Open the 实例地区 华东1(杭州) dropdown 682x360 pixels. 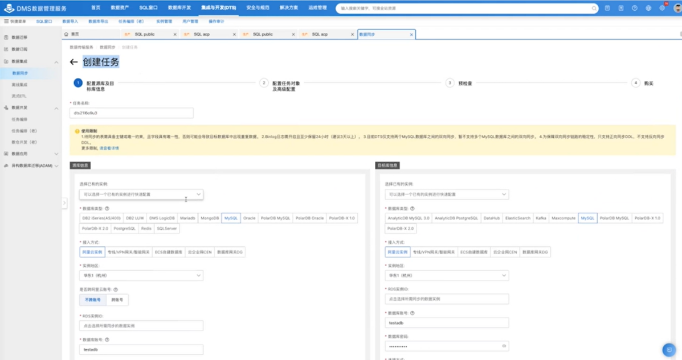pos(141,275)
